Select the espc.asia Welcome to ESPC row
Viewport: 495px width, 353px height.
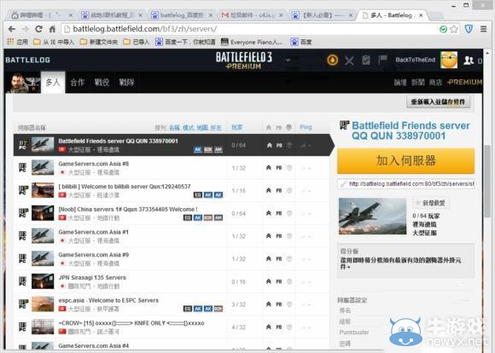172,304
